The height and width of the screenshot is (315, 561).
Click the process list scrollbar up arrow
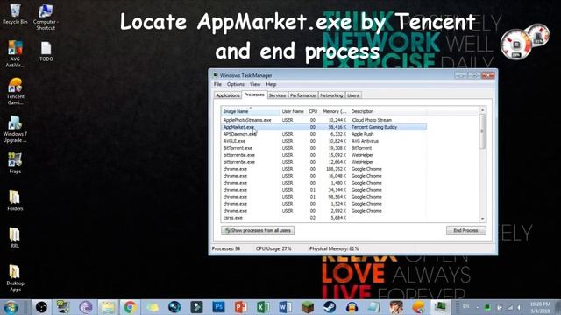tap(482, 110)
